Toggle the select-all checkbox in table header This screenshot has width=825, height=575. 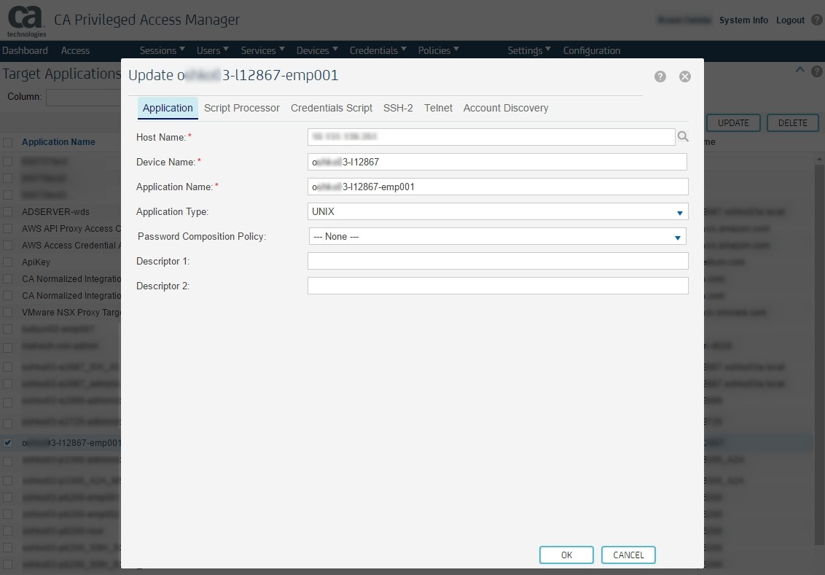click(x=7, y=142)
